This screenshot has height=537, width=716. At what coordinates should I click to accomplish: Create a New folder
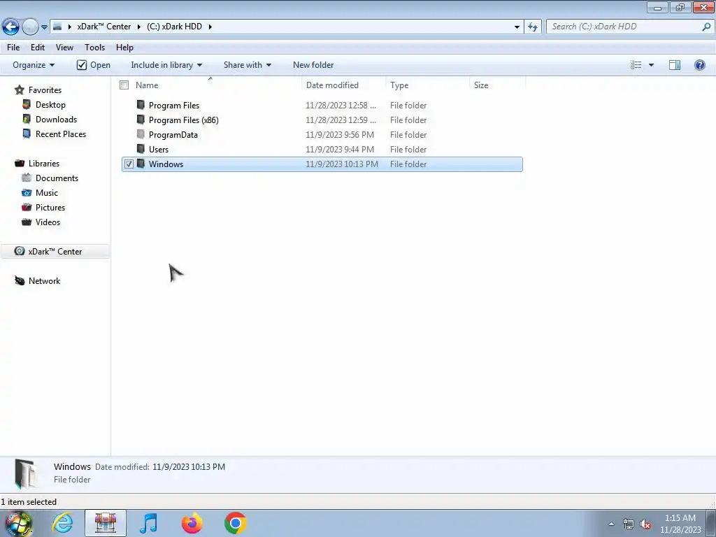click(x=313, y=65)
